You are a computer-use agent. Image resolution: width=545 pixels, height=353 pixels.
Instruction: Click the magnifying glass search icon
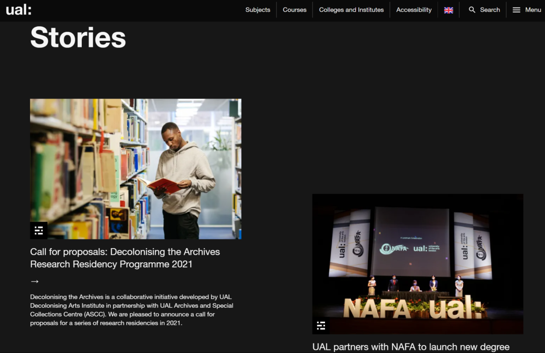coord(472,10)
